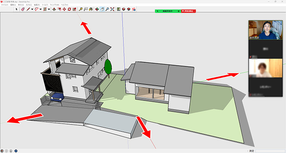
Task: Open the File (ファイル) menu
Action: coord(4,5)
